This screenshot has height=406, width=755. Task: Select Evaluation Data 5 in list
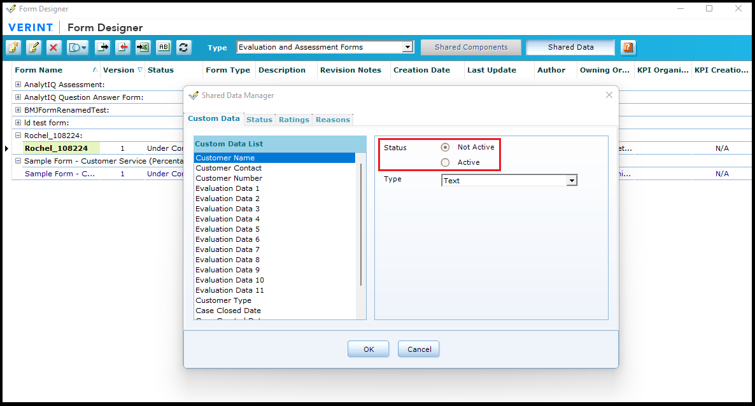coord(274,229)
